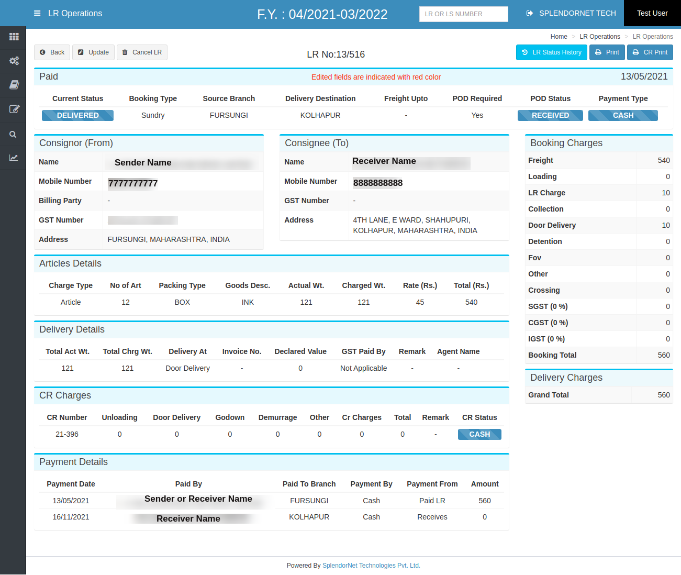This screenshot has height=575, width=681.
Task: Open the chart reports sidebar icon
Action: (14, 157)
